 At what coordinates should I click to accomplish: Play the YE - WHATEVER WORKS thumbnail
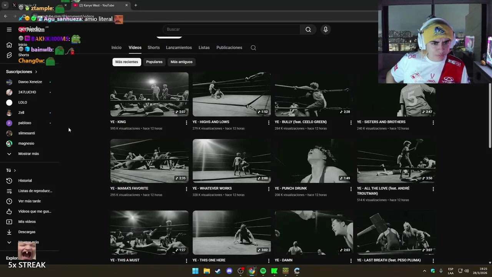point(232,161)
